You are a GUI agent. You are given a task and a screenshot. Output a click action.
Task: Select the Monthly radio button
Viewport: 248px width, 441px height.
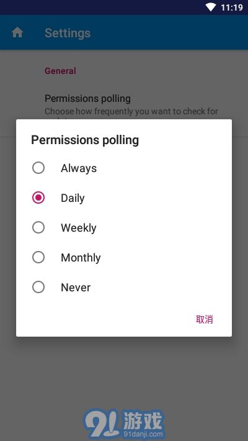pos(38,257)
